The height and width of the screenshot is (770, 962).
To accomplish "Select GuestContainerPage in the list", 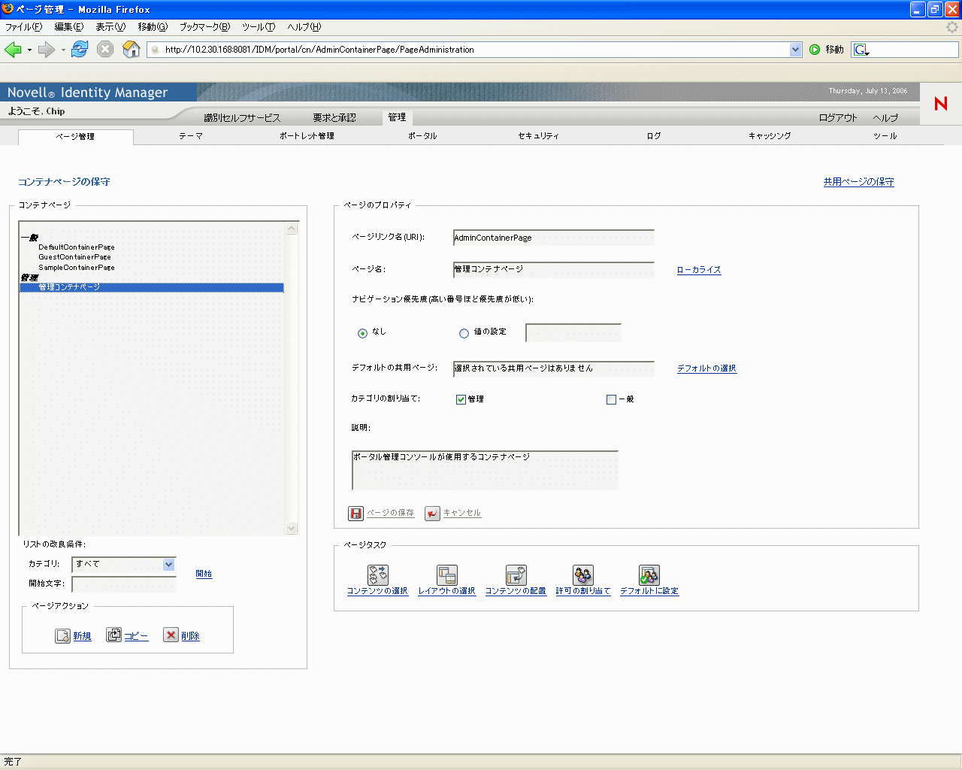I will point(74,257).
